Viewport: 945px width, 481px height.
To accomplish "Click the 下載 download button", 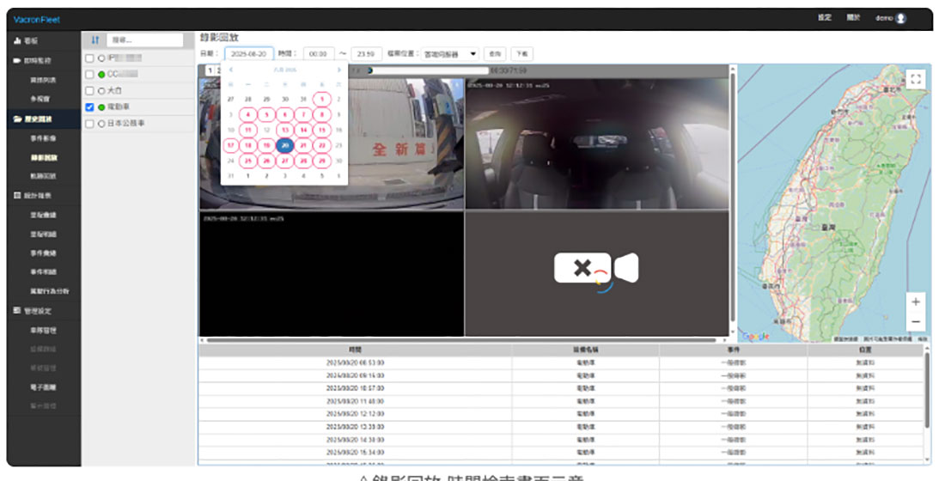I will 522,53.
